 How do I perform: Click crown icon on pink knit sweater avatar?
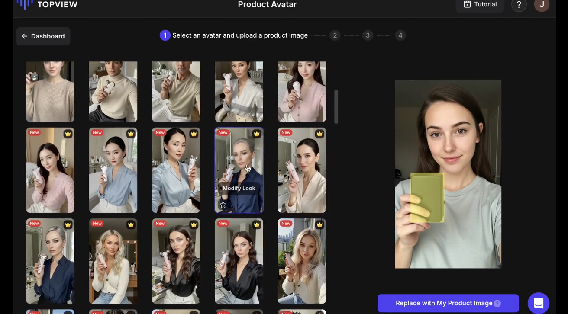coord(68,134)
